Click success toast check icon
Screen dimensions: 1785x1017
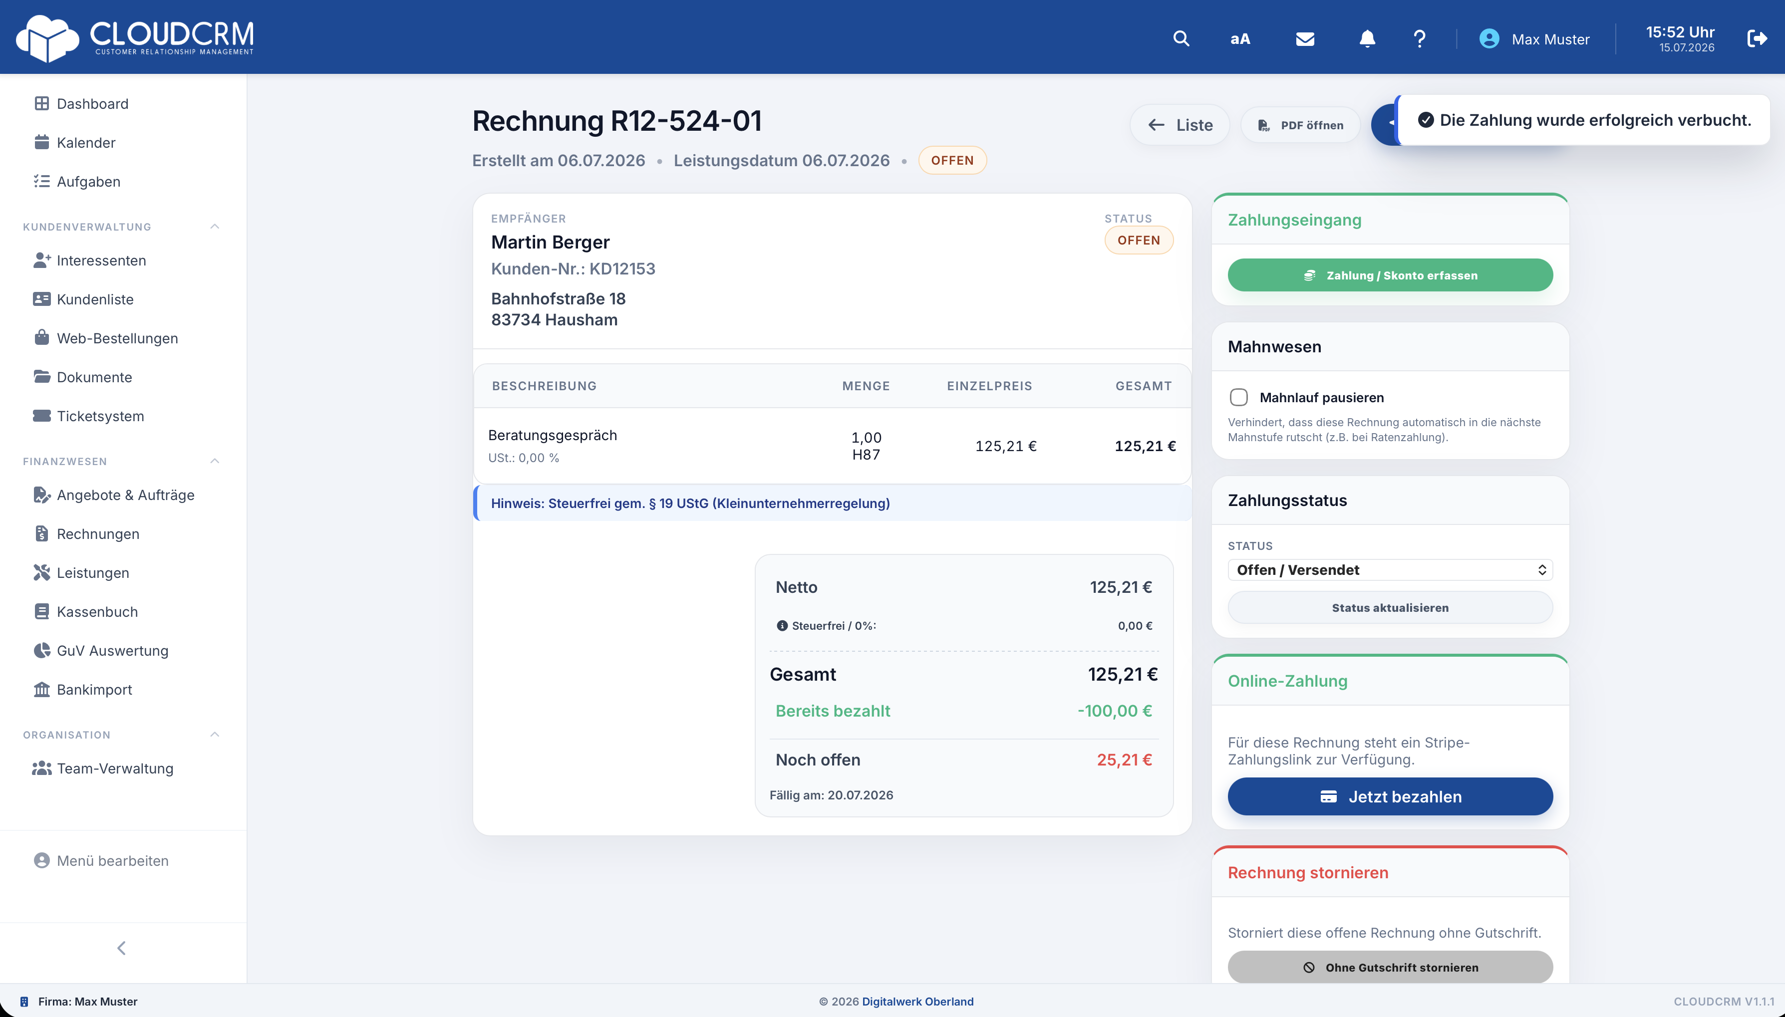pyautogui.click(x=1425, y=120)
